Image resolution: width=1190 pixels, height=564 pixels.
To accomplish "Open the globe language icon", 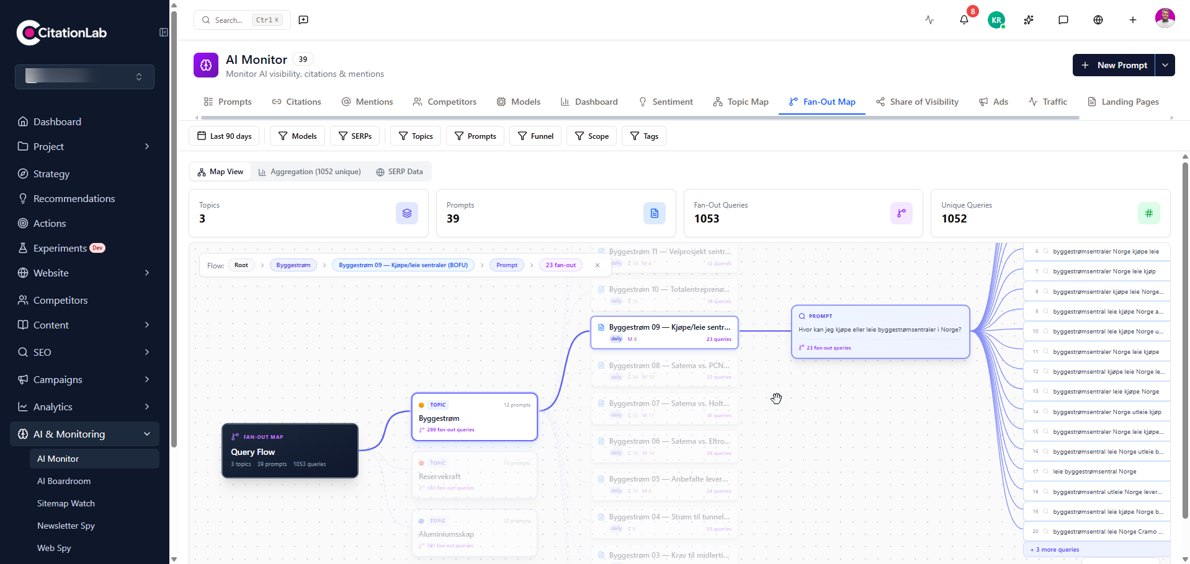I will pos(1098,20).
